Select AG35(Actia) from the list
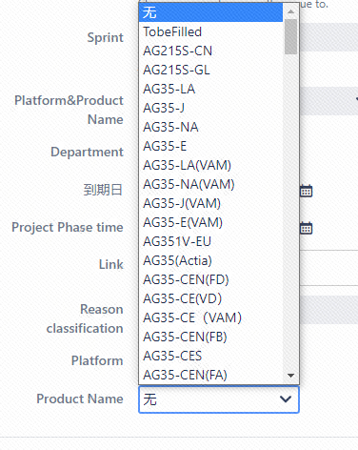 pos(210,260)
